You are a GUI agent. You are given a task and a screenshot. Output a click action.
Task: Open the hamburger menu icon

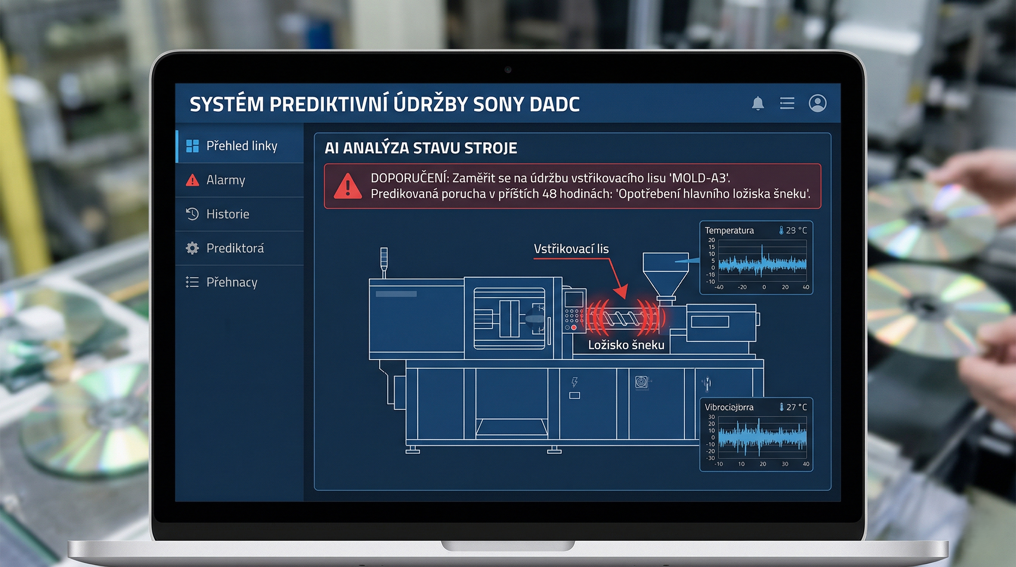787,103
